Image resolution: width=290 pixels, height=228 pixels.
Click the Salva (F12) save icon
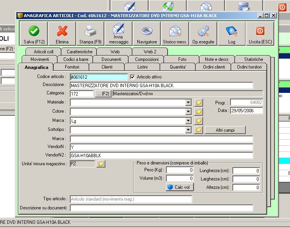coord(34,34)
